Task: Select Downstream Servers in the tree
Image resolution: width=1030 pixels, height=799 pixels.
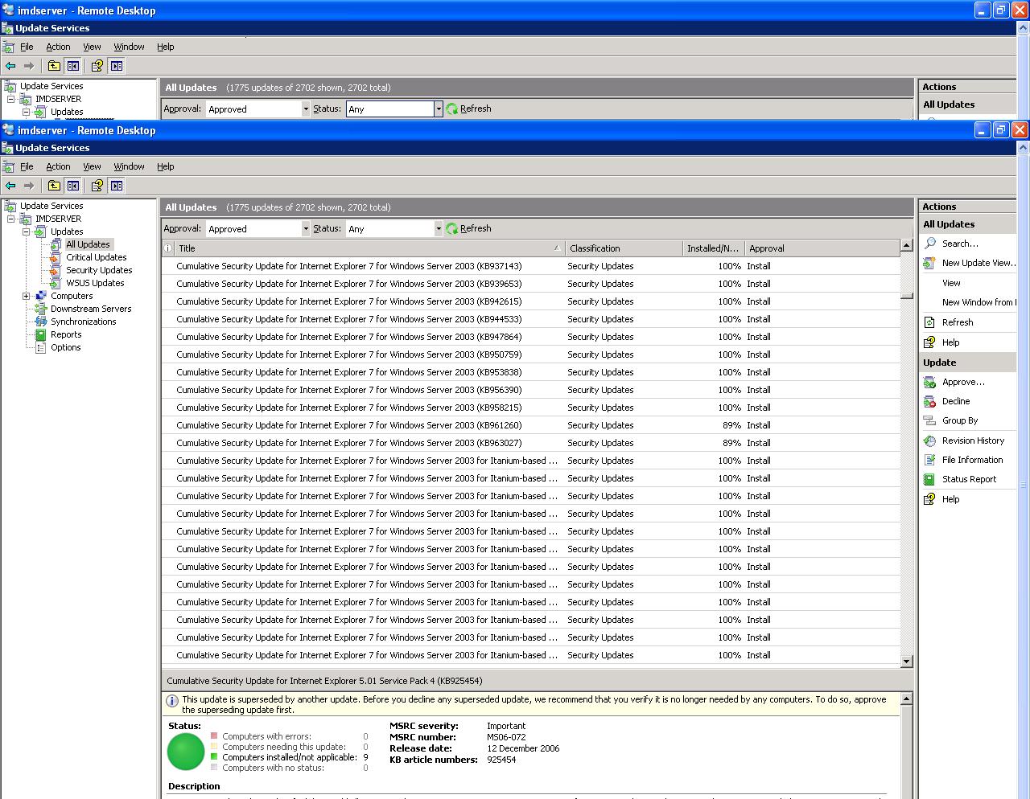Action: (90, 309)
